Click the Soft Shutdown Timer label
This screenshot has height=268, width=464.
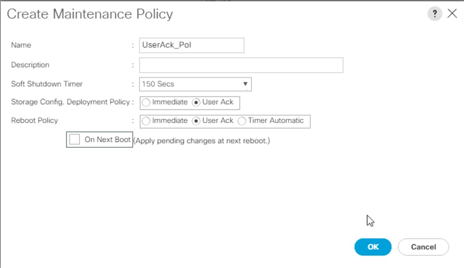[x=47, y=84]
